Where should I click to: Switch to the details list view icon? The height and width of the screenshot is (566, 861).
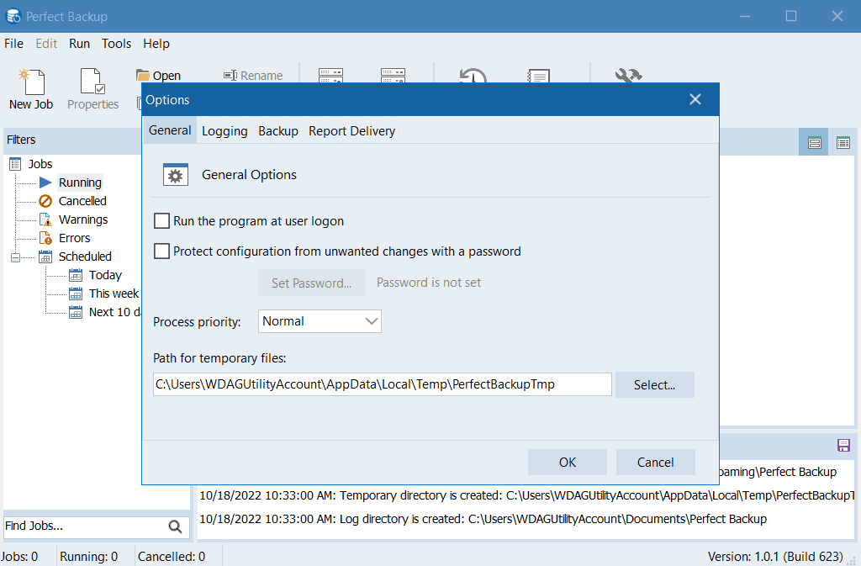point(843,143)
